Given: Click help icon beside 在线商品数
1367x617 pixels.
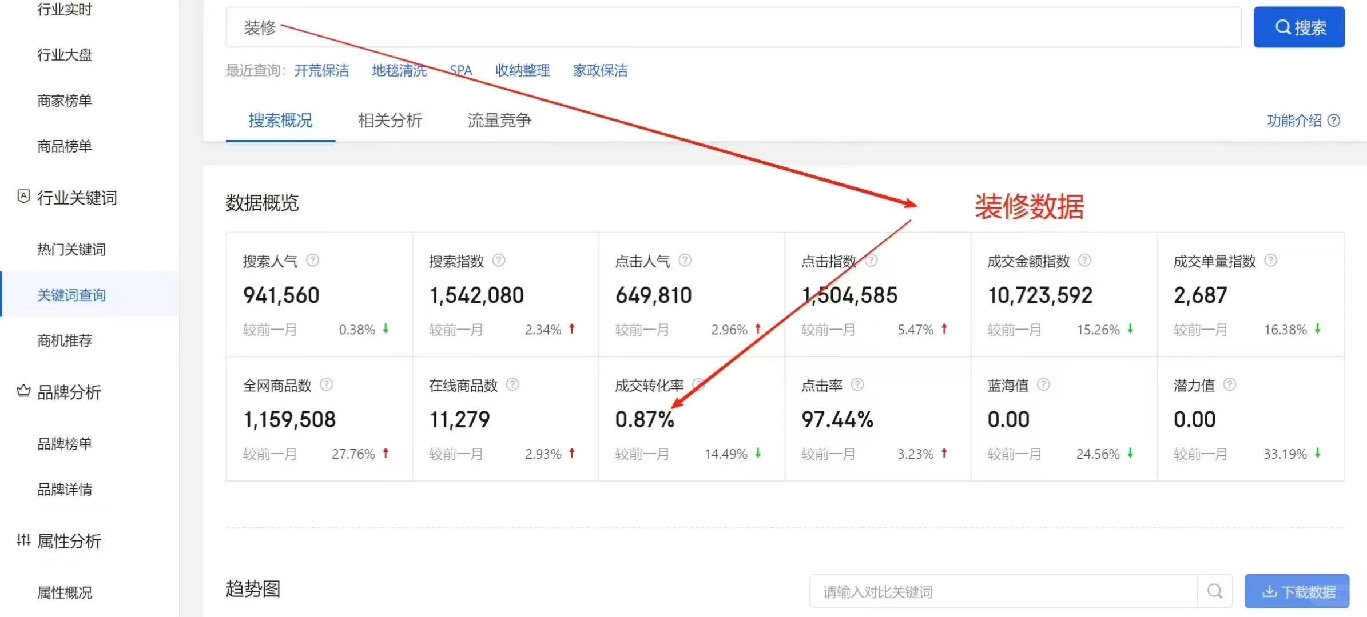Looking at the screenshot, I should point(512,384).
